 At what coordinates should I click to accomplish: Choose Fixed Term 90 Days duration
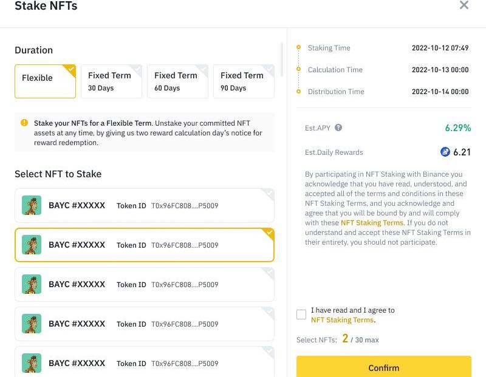(244, 81)
